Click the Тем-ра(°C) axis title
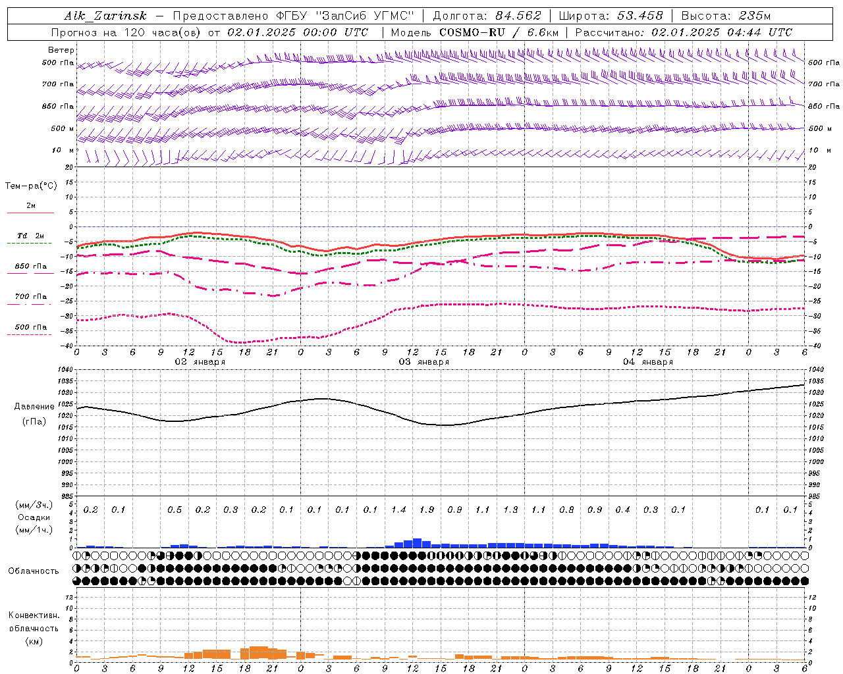 pos(31,186)
